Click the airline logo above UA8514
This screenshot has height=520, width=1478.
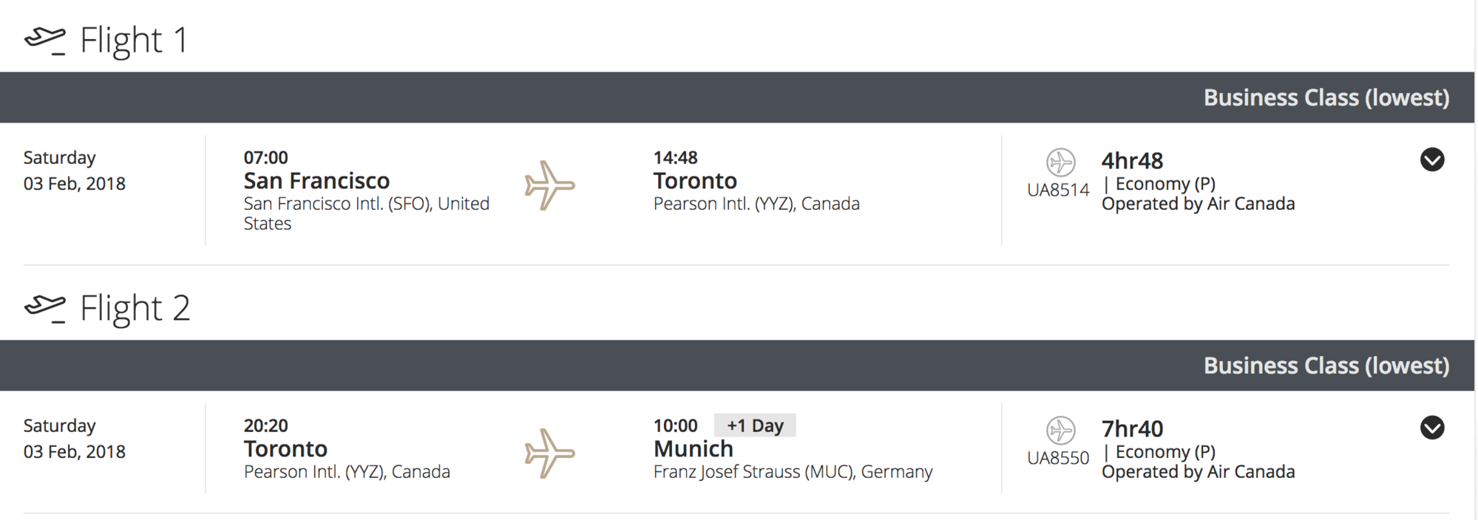coord(1060,162)
